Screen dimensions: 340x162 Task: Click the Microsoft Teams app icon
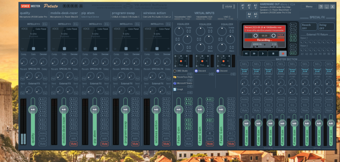coord(175,83)
